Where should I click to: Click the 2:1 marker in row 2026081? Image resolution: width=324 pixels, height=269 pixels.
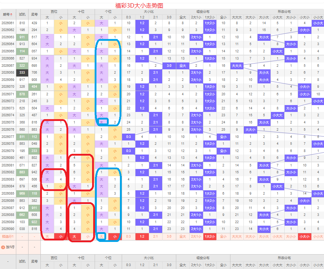(x=156, y=165)
